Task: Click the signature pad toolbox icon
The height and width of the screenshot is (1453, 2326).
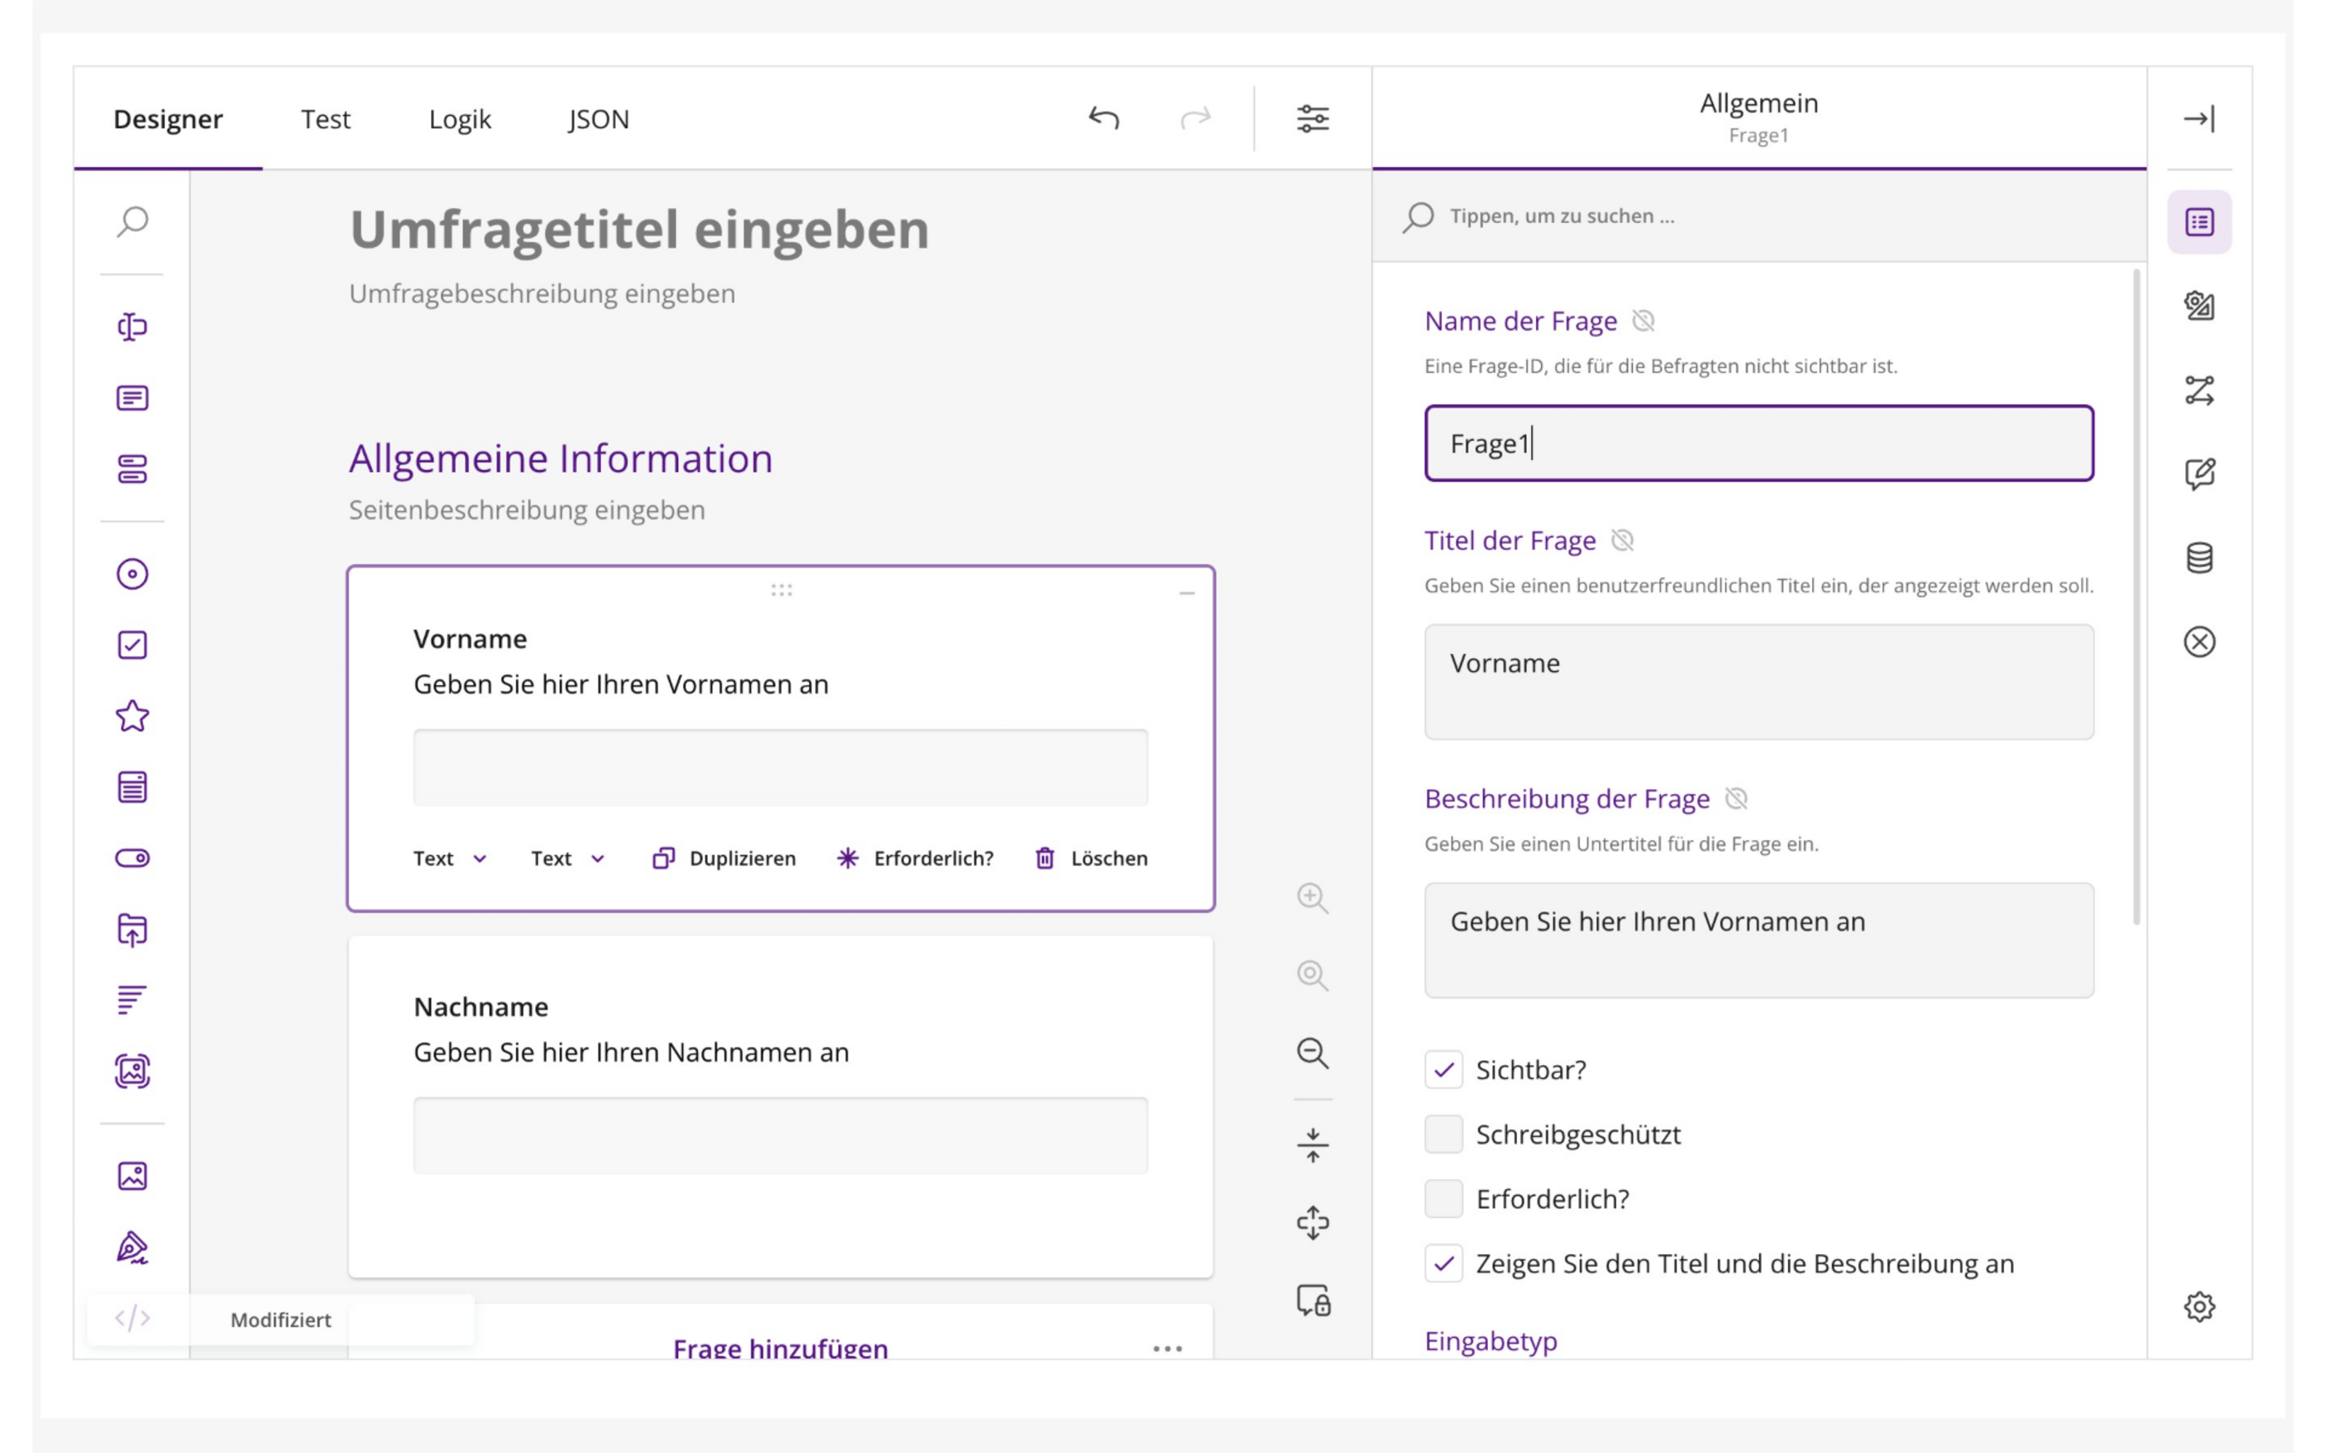Action: 132,1247
